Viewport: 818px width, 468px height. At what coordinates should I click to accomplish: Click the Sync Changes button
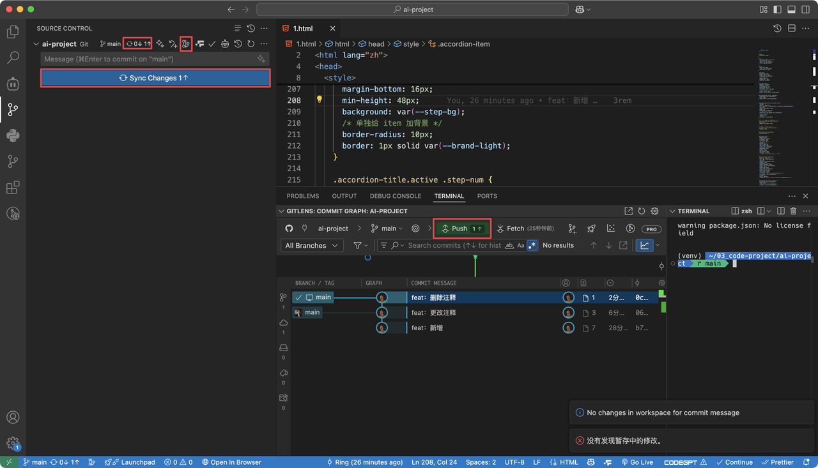pos(155,78)
